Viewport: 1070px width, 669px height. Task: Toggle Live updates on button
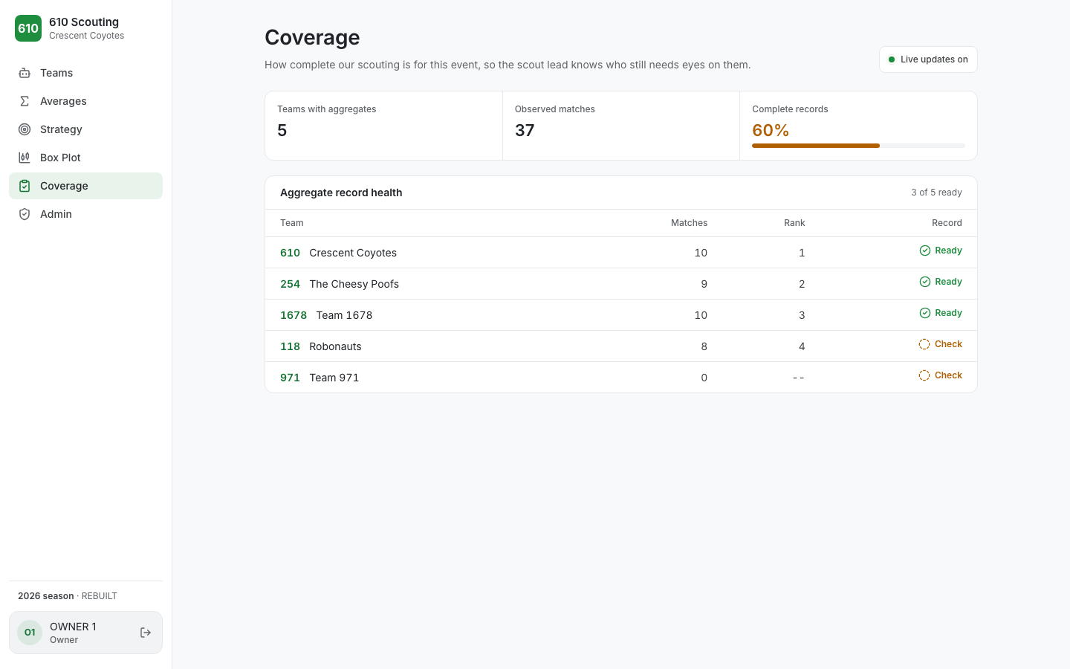click(928, 59)
